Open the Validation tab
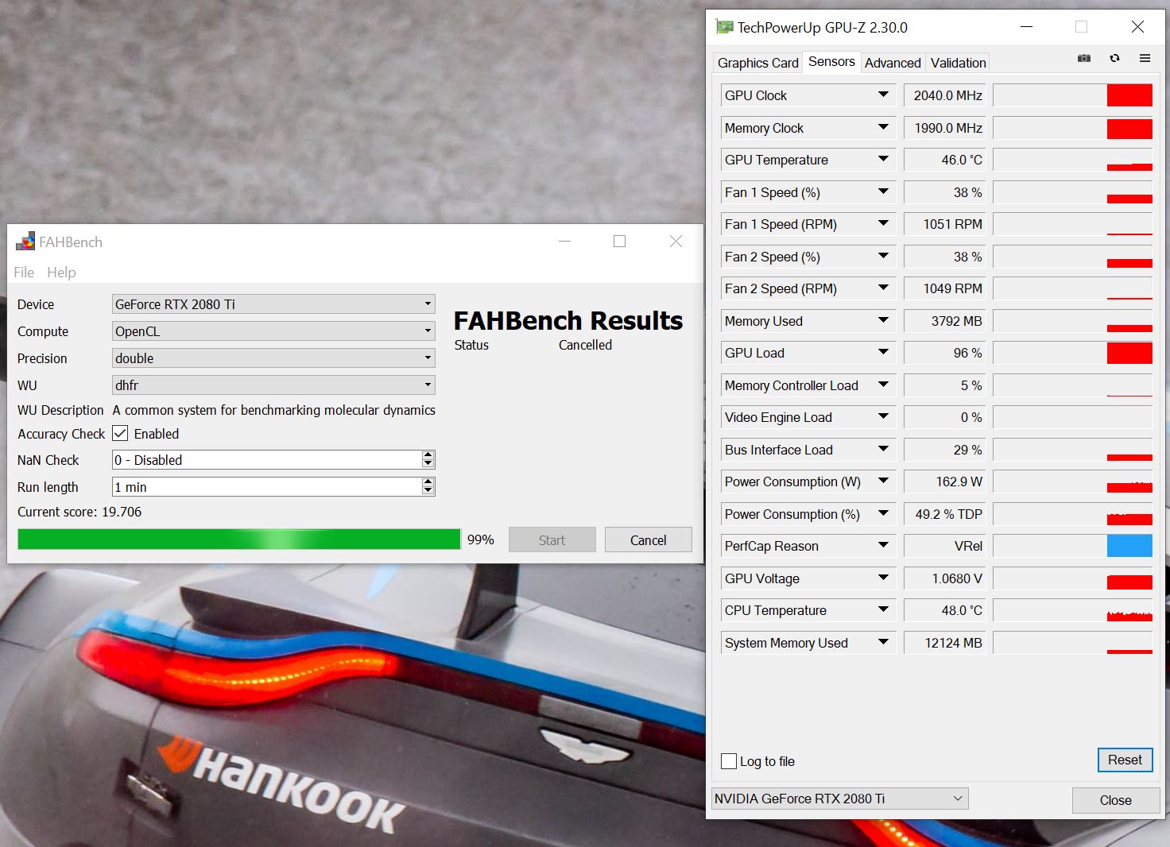The image size is (1170, 847). click(x=958, y=63)
